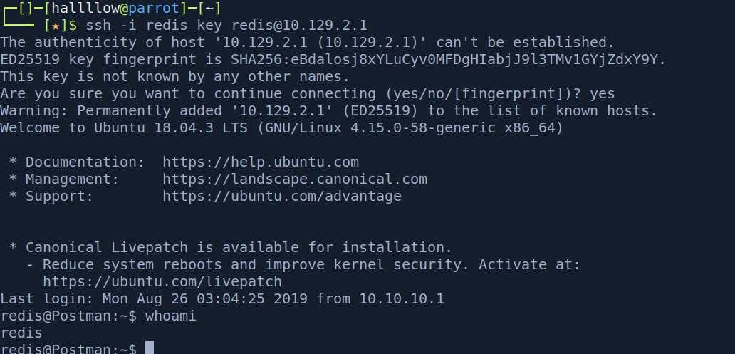Click the https://ubuntu.com/advantage support link
Screen dimensions: 735x354
[x=282, y=196]
